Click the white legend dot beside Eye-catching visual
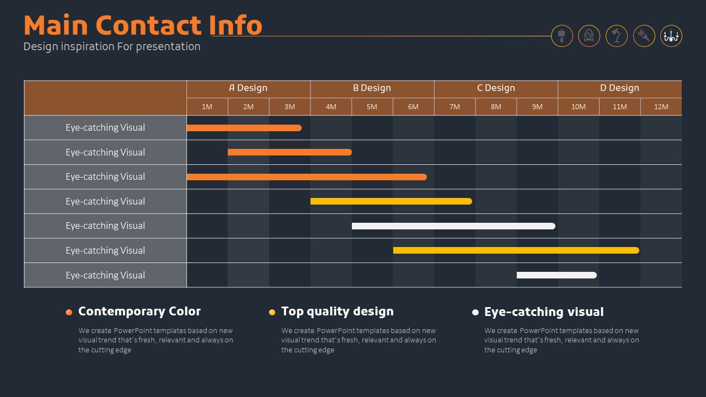 coord(475,312)
